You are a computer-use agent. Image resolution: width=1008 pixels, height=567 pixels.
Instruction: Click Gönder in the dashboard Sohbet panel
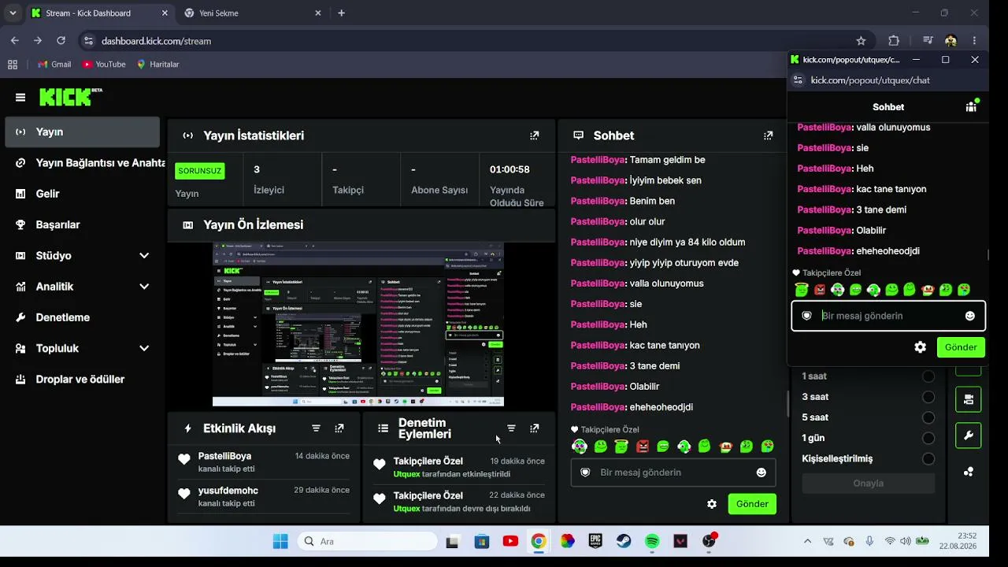tap(752, 504)
